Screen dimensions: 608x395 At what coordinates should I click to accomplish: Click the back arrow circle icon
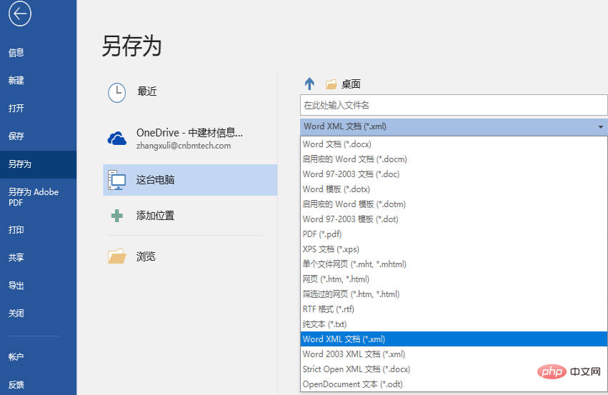tap(19, 14)
